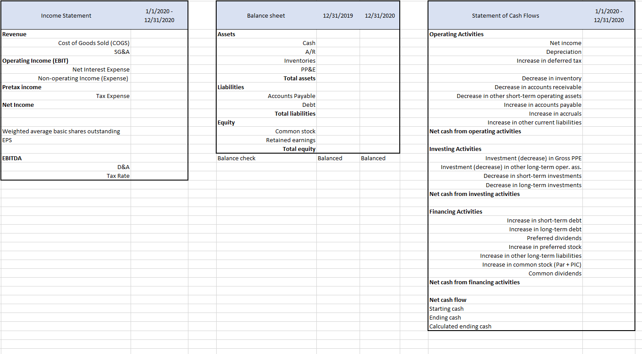Select the Tax Expense cell
642x354 pixels.
pyautogui.click(x=113, y=96)
